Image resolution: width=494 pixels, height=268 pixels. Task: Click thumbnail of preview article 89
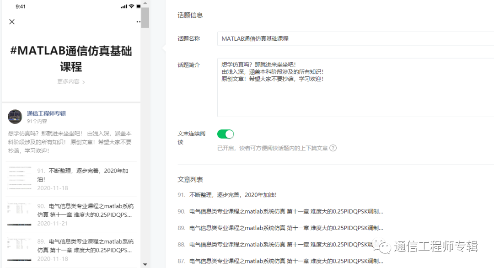pyautogui.click(x=20, y=249)
